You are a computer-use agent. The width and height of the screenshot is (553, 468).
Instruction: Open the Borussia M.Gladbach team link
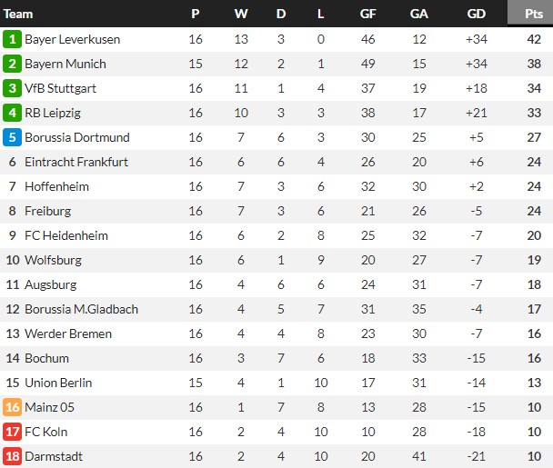pos(81,309)
